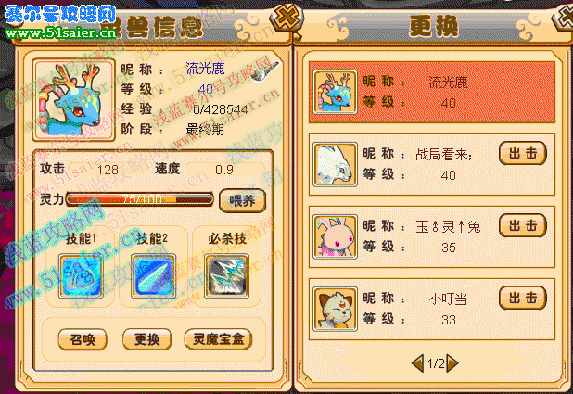The image size is (573, 394).
Task: Go to previous page of pet list
Action: [x=417, y=363]
